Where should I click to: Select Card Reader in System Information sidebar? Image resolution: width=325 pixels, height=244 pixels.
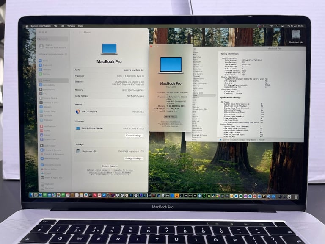tap(198, 67)
